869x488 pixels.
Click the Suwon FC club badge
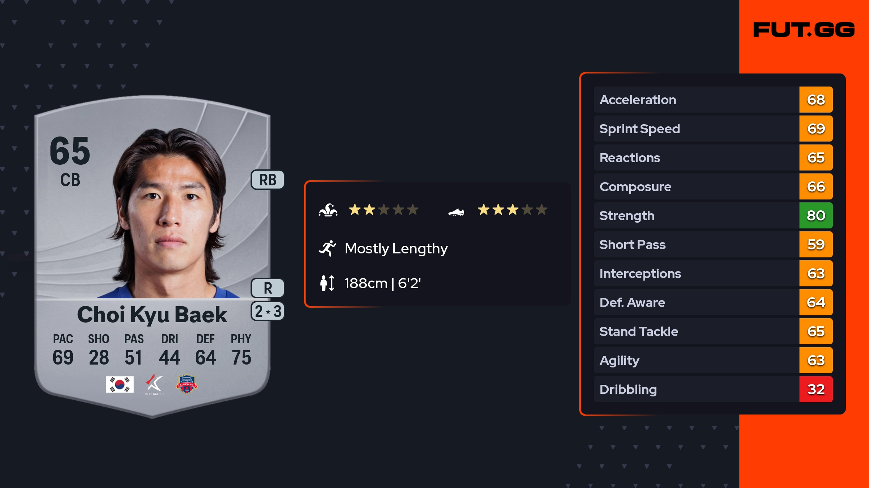pos(186,384)
